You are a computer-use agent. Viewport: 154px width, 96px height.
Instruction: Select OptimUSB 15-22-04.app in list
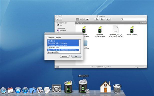(63, 43)
